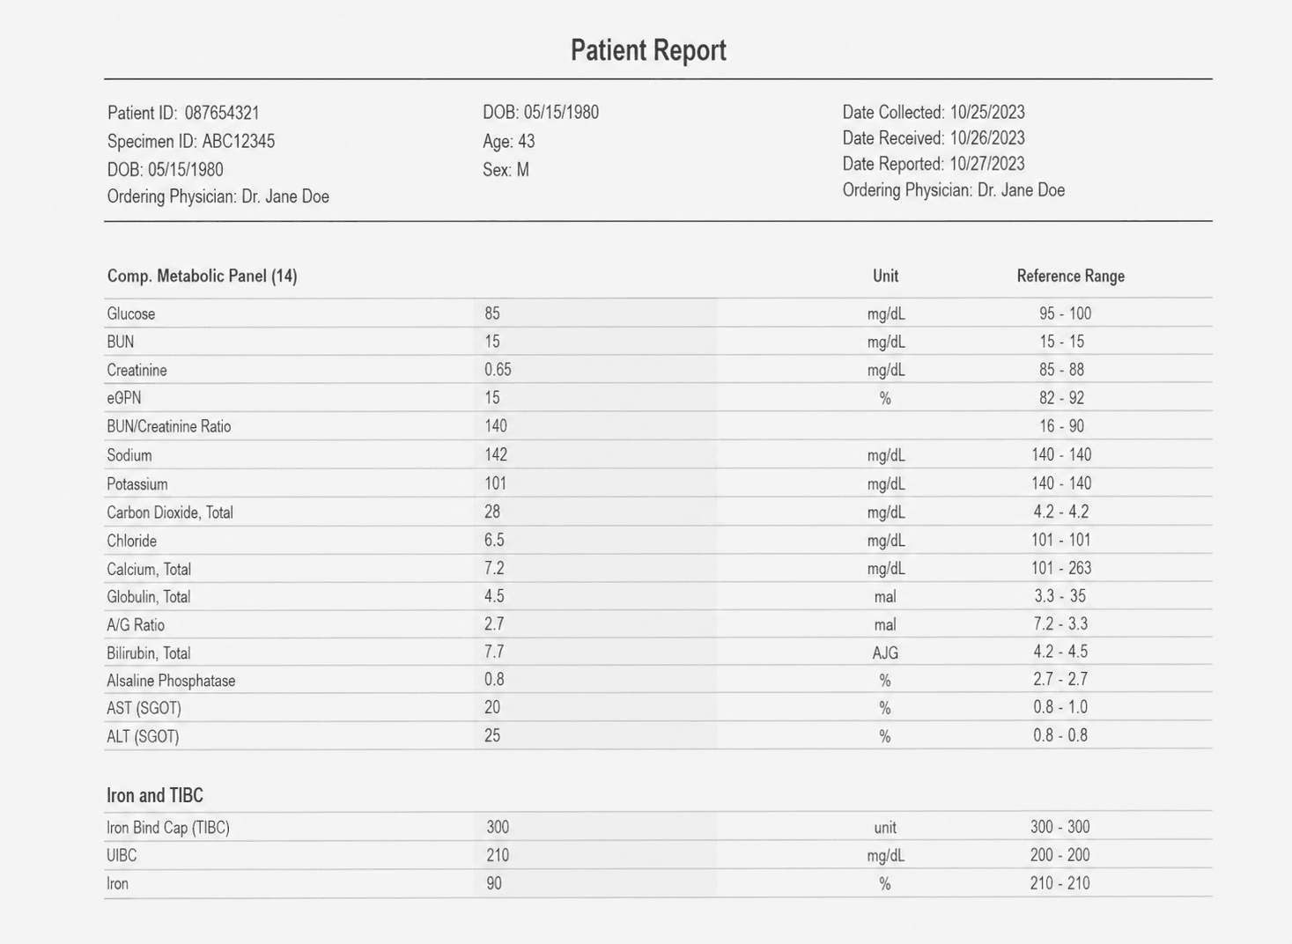Select the Glucose row label
The width and height of the screenshot is (1292, 944).
tap(131, 313)
